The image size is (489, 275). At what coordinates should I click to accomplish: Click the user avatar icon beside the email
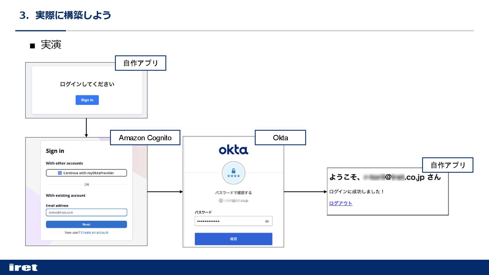pyautogui.click(x=221, y=201)
